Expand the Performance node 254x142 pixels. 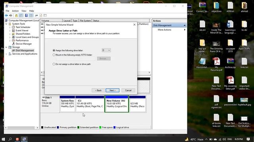(x=10, y=40)
